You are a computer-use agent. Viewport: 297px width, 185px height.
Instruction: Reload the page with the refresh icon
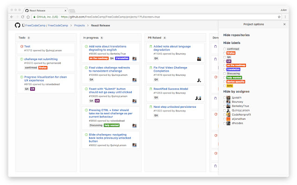click(x=23, y=17)
